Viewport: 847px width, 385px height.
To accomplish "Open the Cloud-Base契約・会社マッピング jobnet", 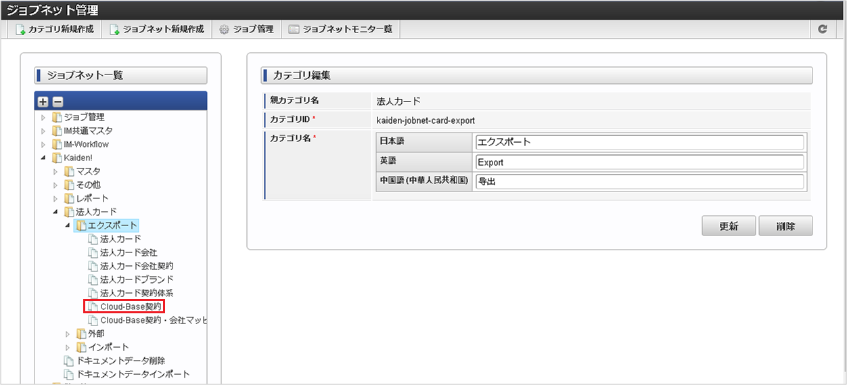I will click(154, 320).
